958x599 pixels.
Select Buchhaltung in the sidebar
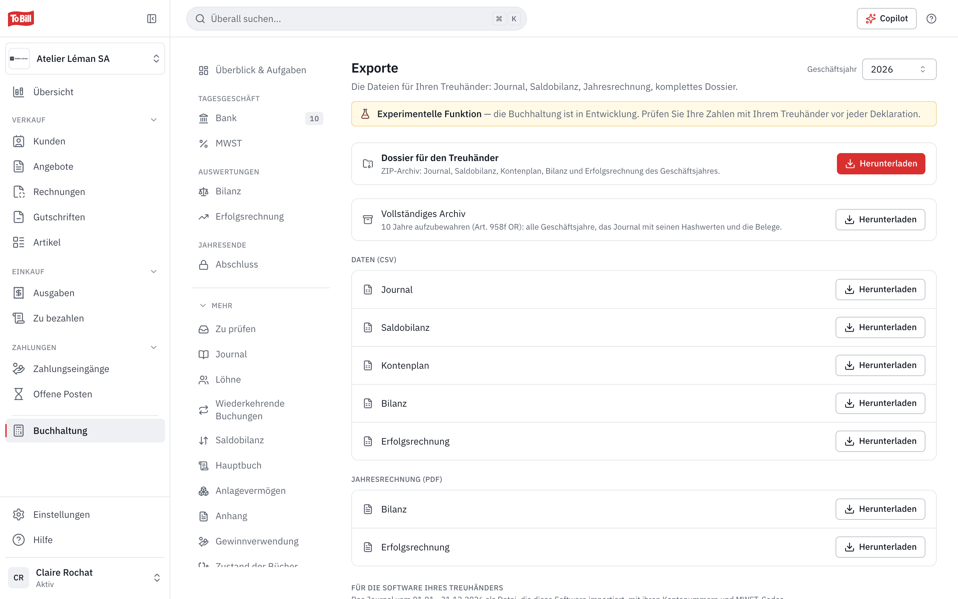tap(85, 431)
